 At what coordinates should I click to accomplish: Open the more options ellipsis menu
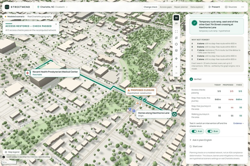[x=243, y=7]
